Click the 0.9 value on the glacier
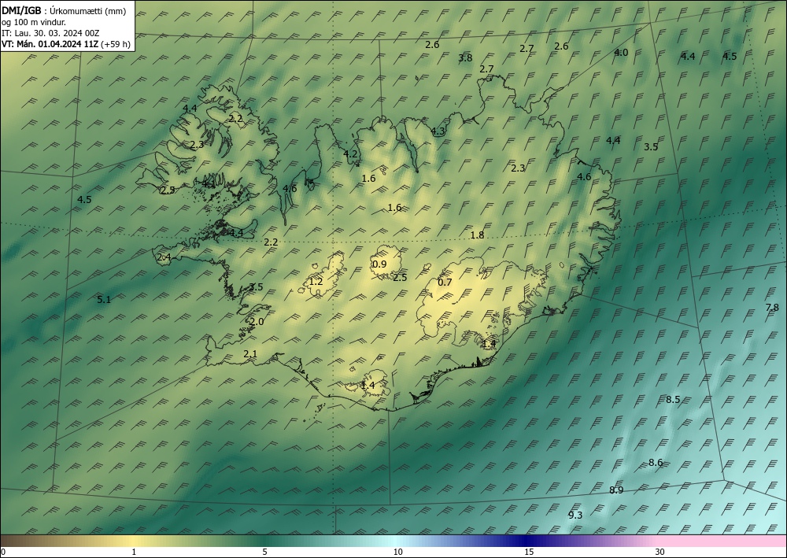 coord(380,264)
